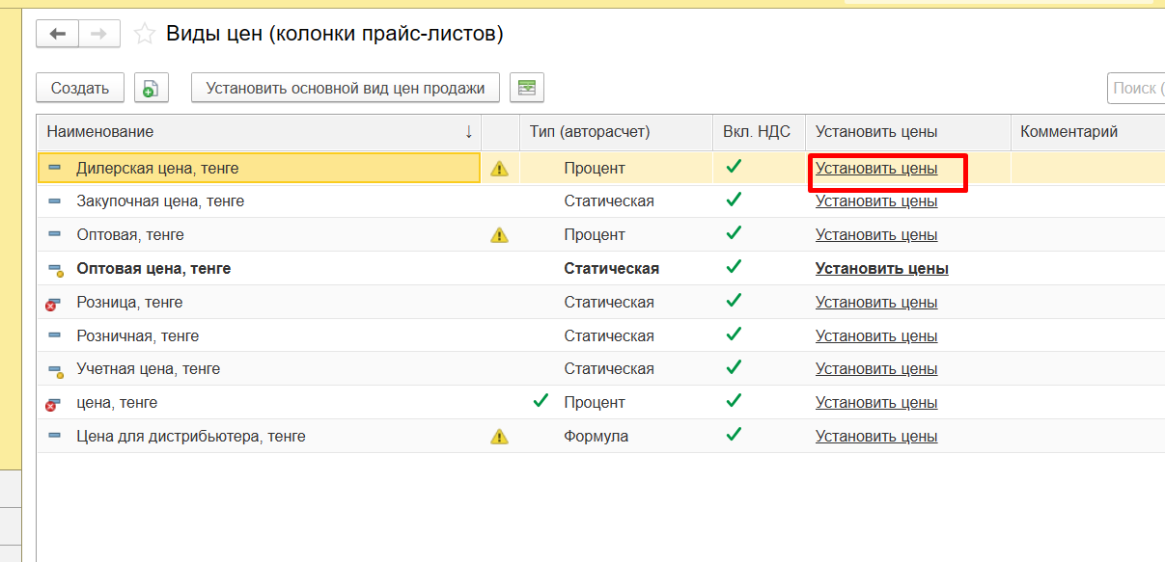
Task: Toggle Вкл. НДС checkmark for Розничная, тенге
Action: (734, 335)
